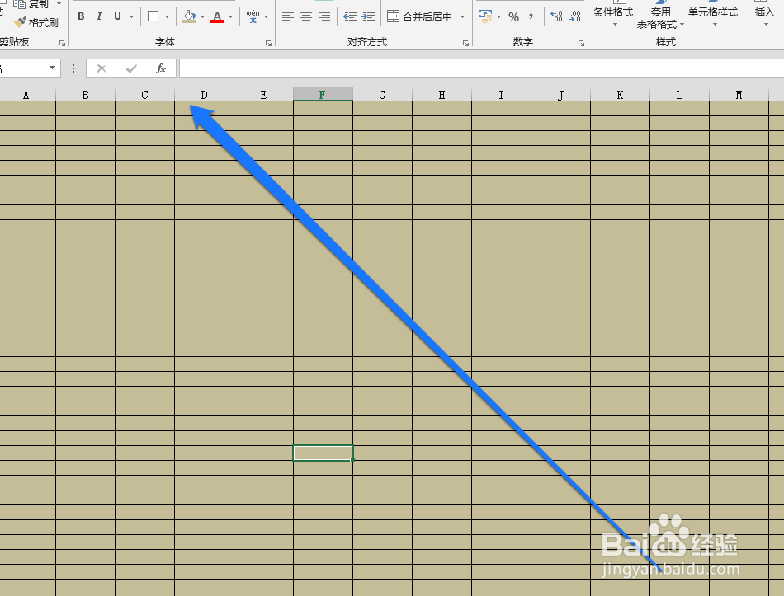The height and width of the screenshot is (596, 784).
Task: Select column A header
Action: pos(26,95)
